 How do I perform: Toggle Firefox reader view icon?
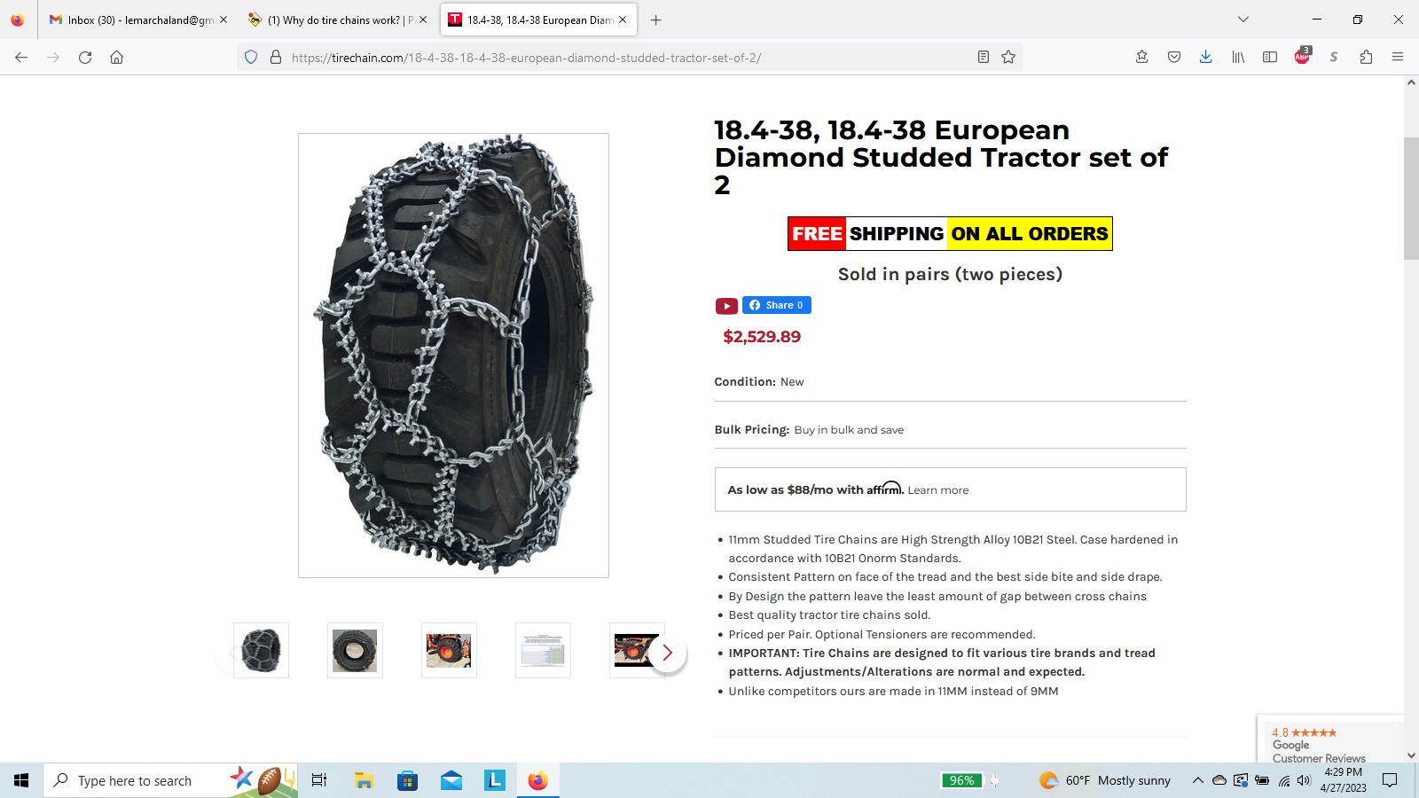(984, 58)
